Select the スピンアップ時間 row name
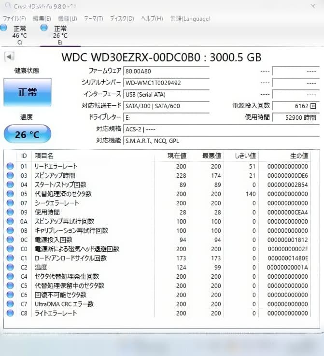324x356 pixels. tap(55, 175)
